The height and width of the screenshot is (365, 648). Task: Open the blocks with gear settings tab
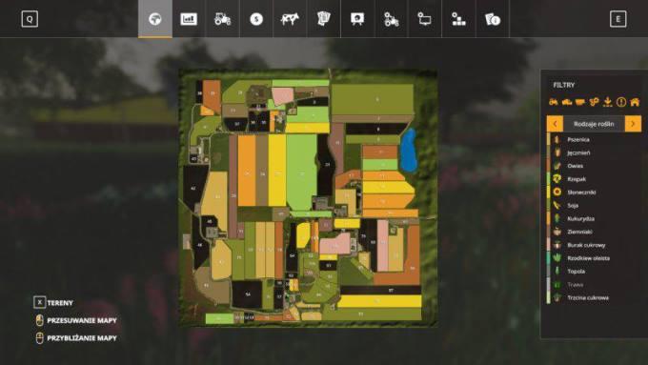458,19
